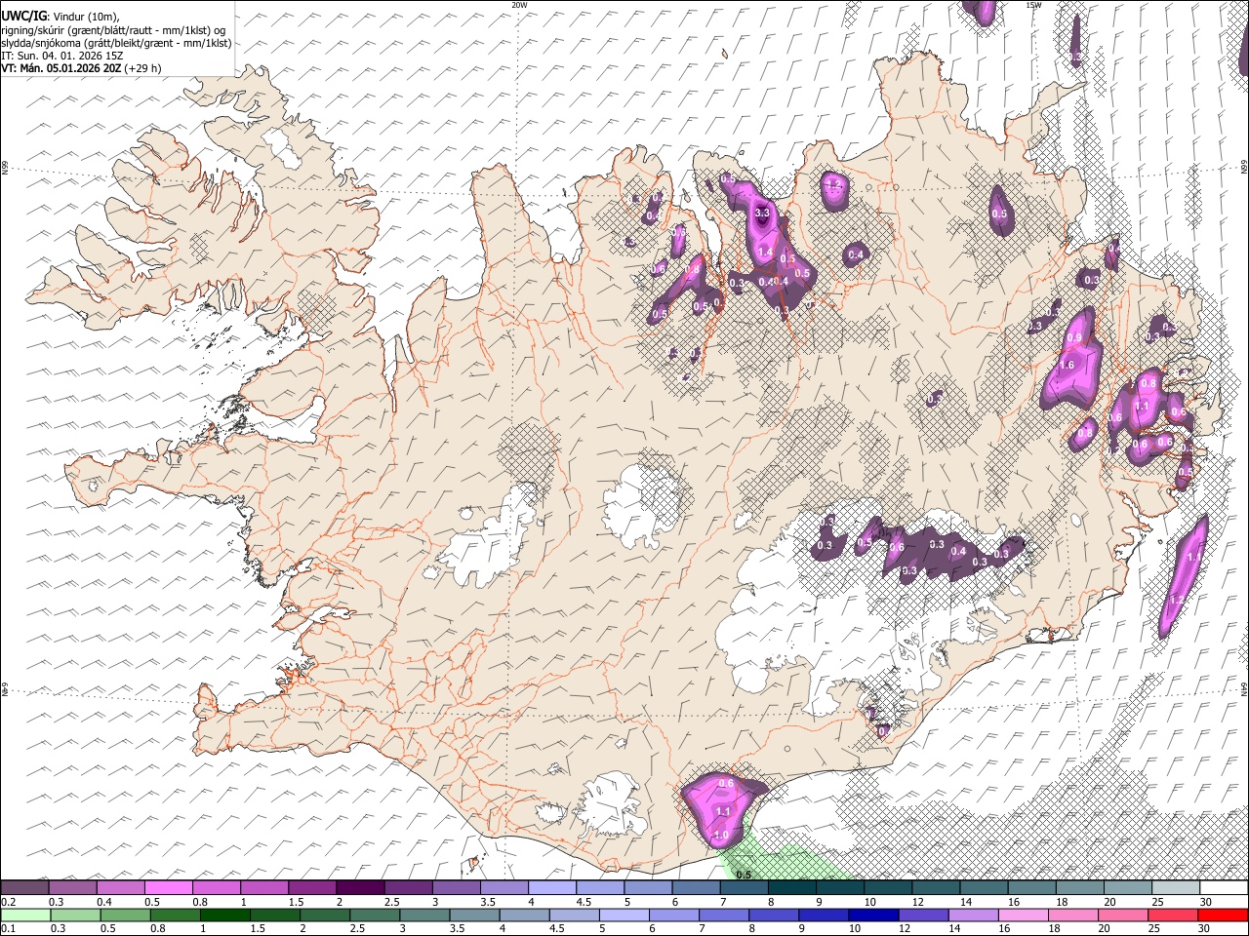The image size is (1249, 936).
Task: Choose the darkest green swatch starting at 1 in bottom row
Action: coord(224,915)
